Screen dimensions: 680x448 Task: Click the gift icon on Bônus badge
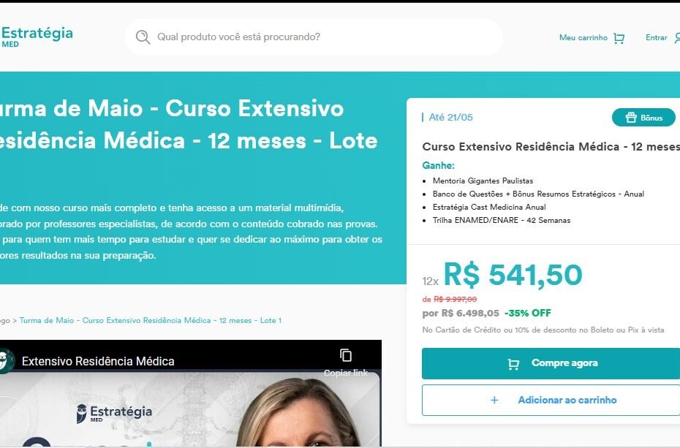pos(631,118)
